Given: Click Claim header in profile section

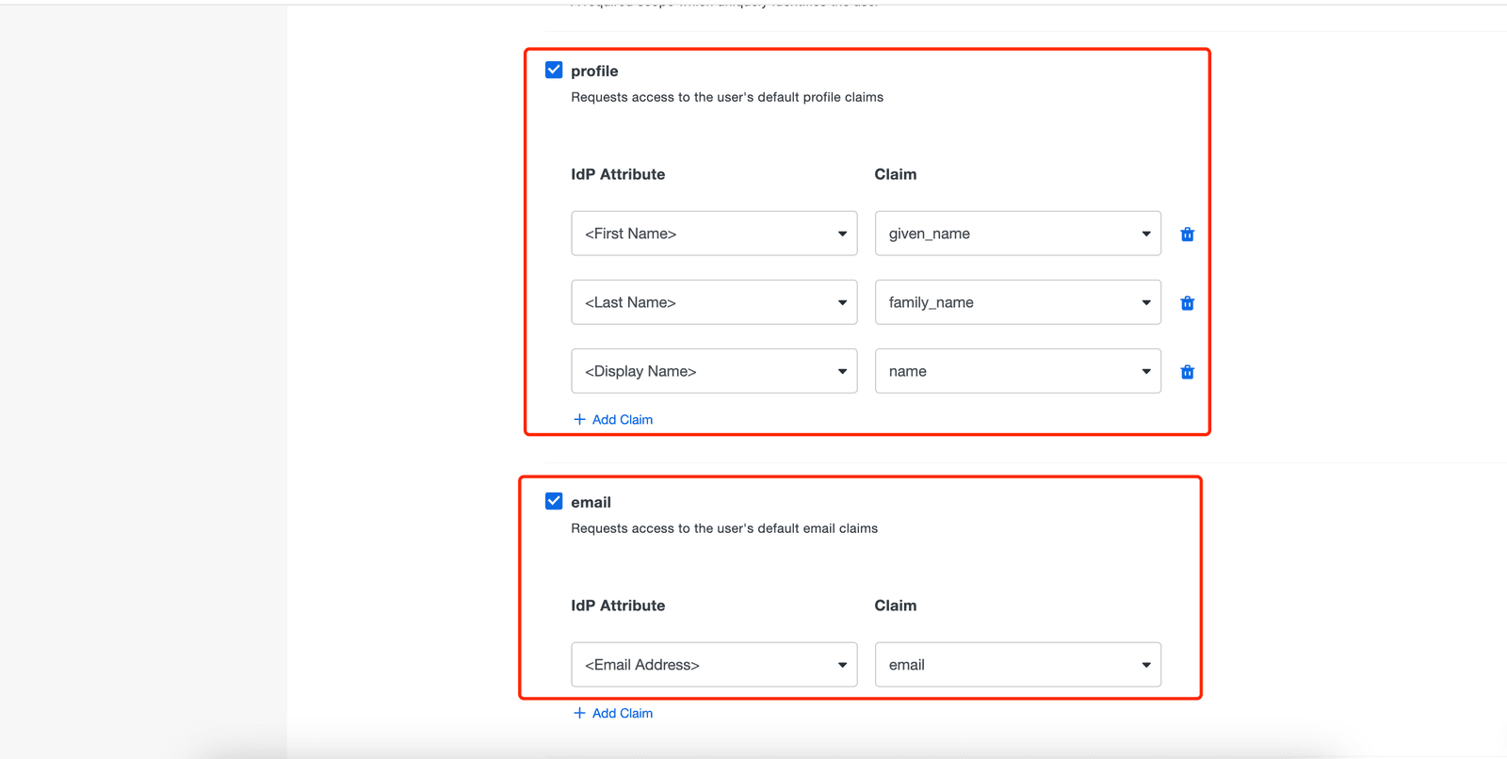Looking at the screenshot, I should pyautogui.click(x=895, y=174).
